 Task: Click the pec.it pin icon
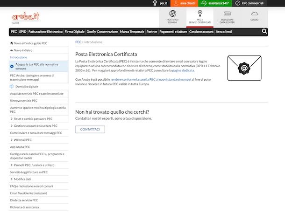tap(155, 3)
